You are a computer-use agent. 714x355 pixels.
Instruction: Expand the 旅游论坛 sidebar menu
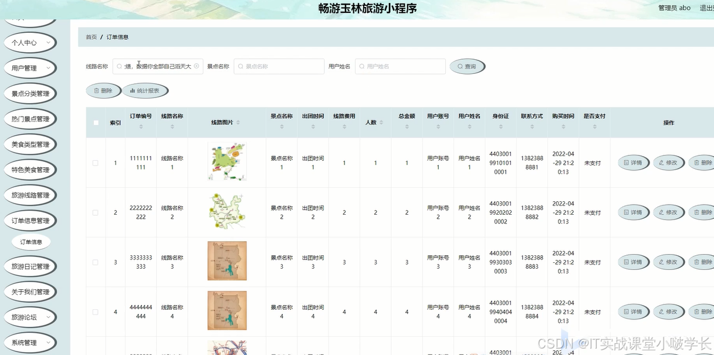point(31,317)
